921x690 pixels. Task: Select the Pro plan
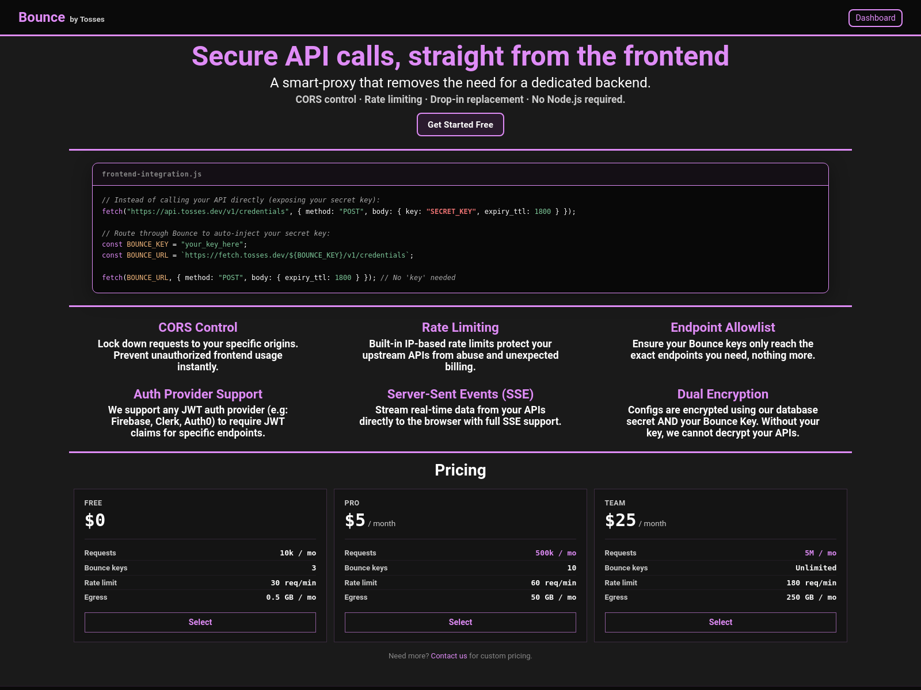[461, 622]
